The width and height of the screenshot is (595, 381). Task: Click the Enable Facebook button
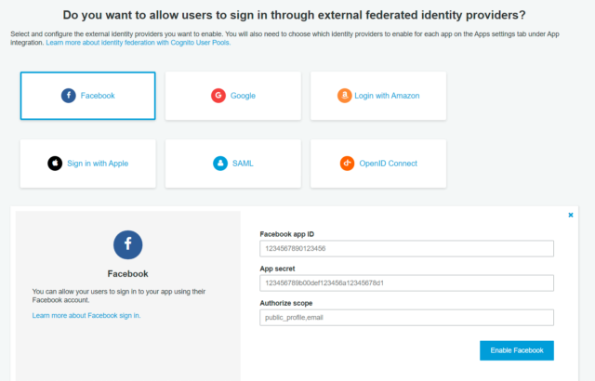[517, 350]
